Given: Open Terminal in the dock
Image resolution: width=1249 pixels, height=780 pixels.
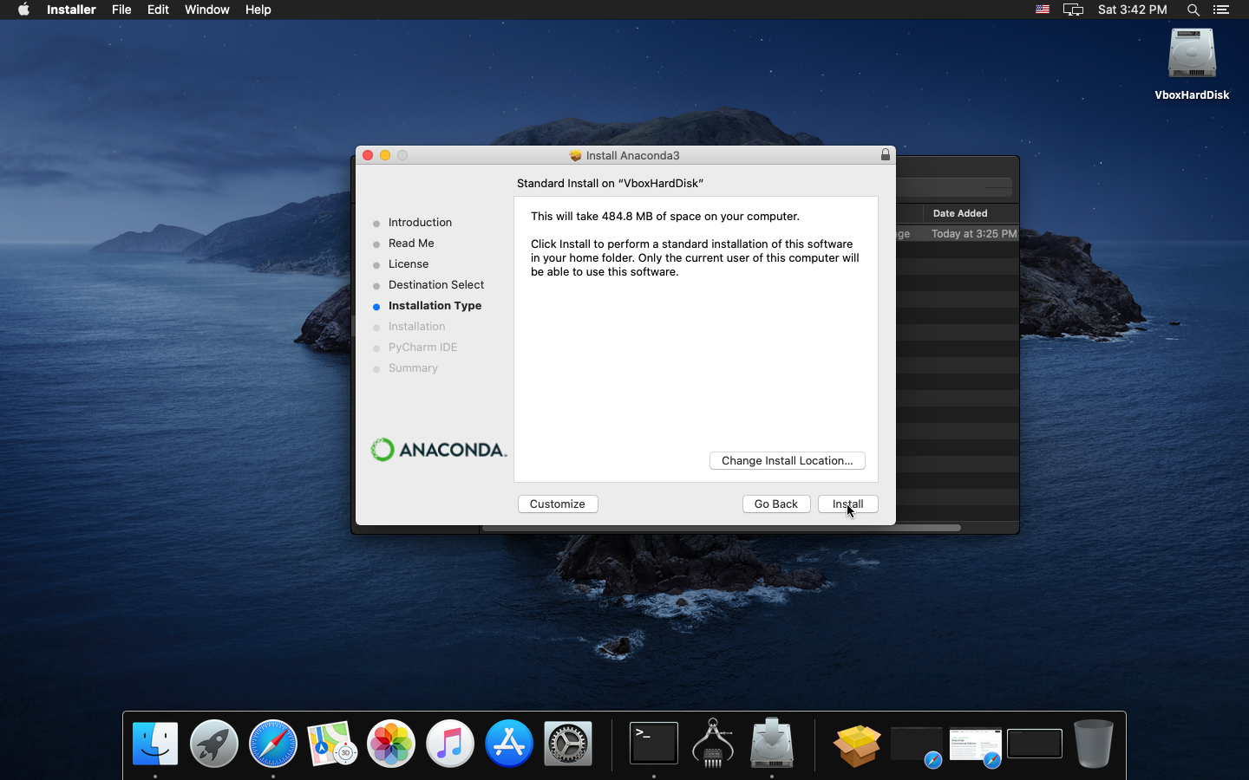Looking at the screenshot, I should pyautogui.click(x=654, y=744).
